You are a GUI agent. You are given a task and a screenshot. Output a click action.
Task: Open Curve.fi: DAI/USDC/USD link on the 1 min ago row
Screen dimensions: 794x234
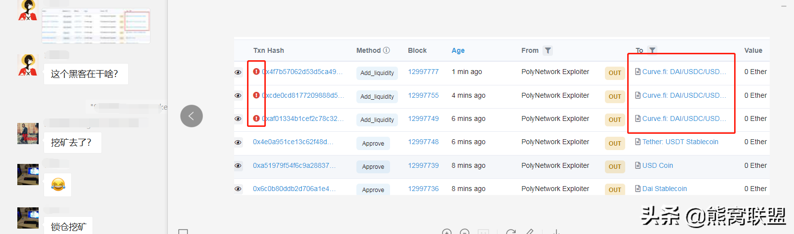coord(685,72)
